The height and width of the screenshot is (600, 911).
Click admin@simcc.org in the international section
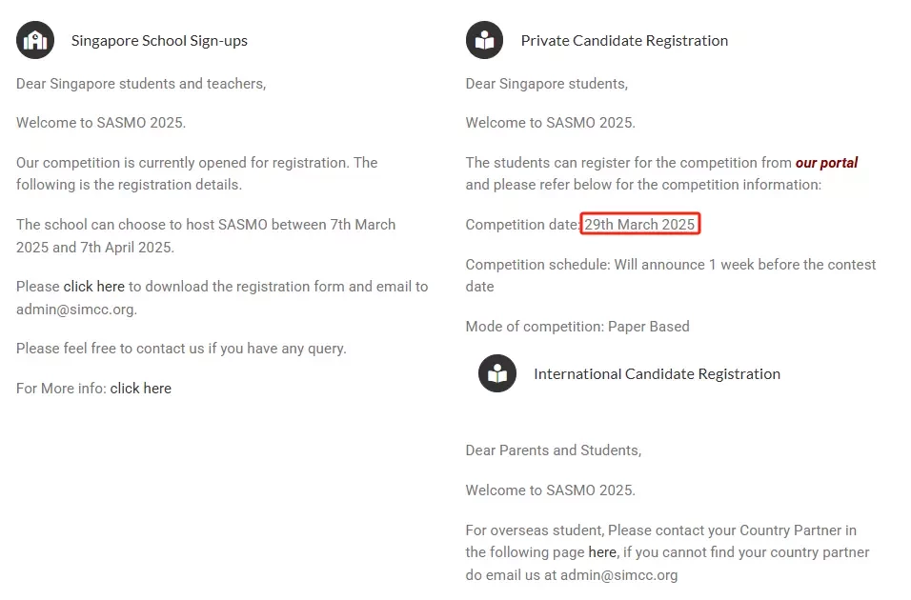click(618, 575)
